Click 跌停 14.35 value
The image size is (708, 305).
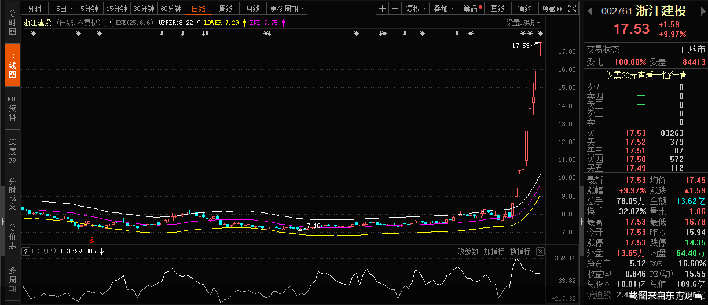tap(695, 242)
